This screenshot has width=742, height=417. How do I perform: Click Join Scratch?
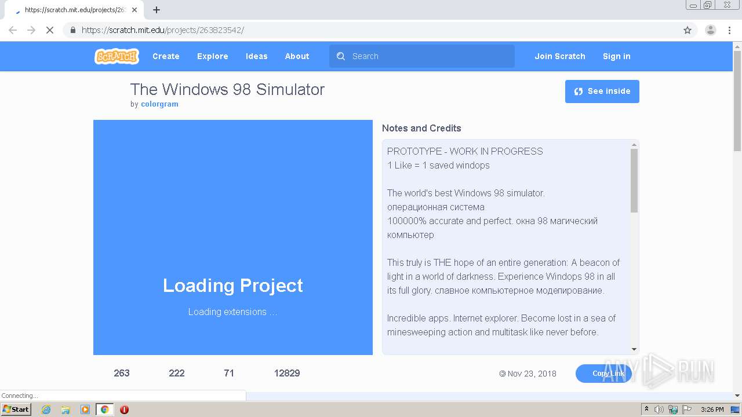[x=560, y=56]
